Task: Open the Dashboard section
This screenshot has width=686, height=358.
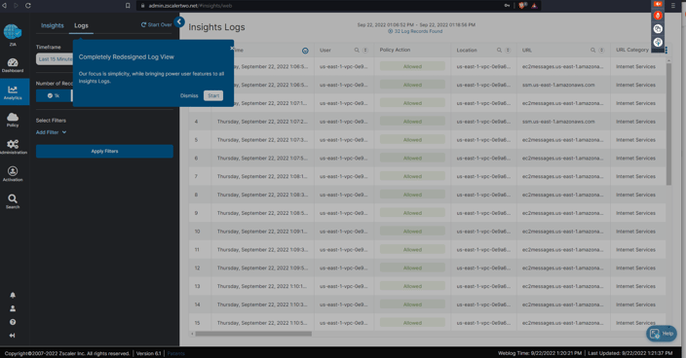Action: click(x=13, y=65)
